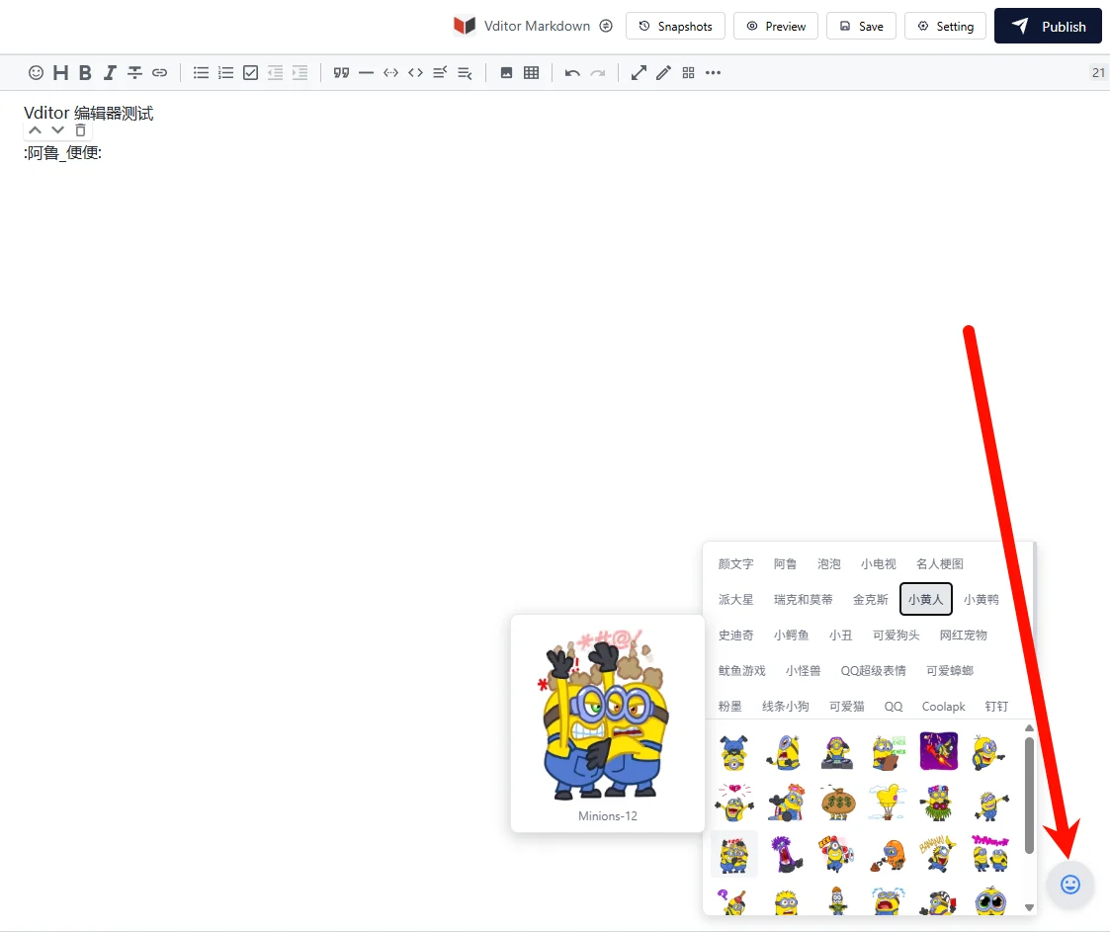The width and height of the screenshot is (1110, 932).
Task: Open Snapshots from the top bar
Action: tap(675, 26)
